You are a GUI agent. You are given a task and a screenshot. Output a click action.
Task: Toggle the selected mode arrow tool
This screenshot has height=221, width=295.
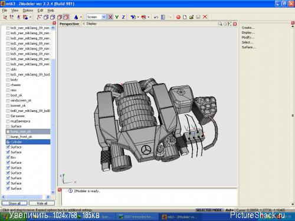tap(39, 17)
